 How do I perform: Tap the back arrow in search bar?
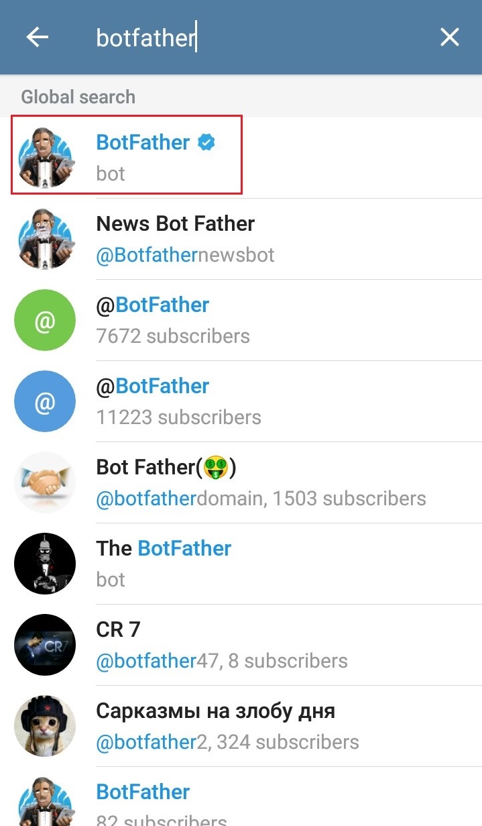(38, 38)
